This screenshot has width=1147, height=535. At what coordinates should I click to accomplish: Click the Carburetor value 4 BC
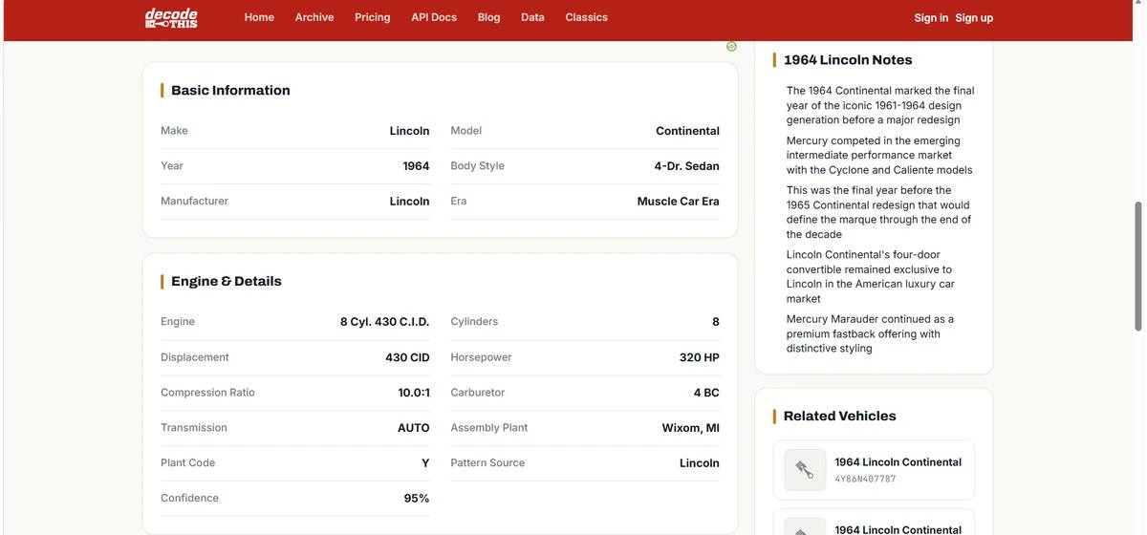(706, 393)
